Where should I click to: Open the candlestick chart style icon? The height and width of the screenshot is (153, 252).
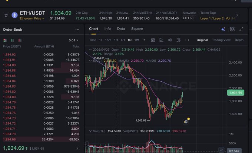click(170, 40)
